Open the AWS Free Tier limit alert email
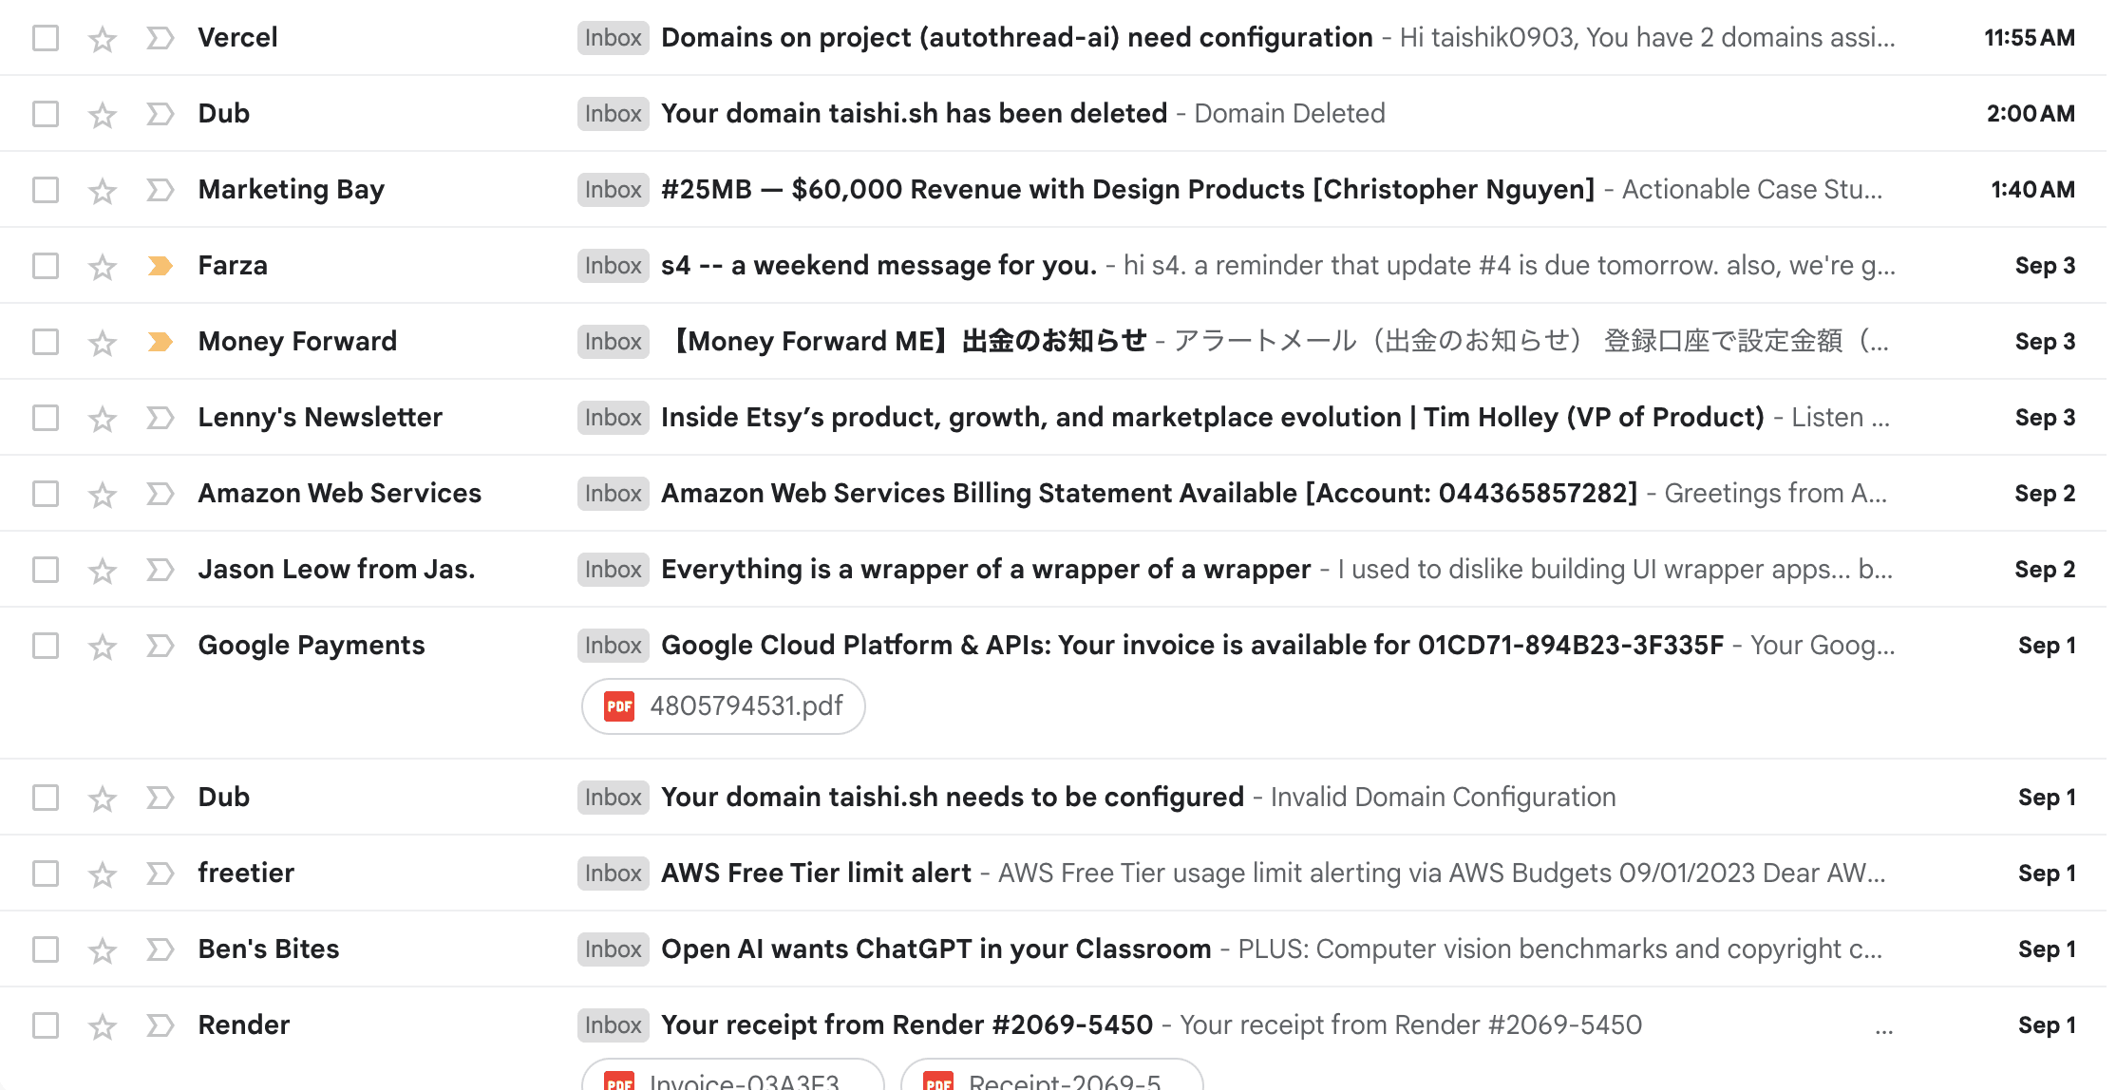Viewport: 2116px width, 1090px height. tap(816, 874)
